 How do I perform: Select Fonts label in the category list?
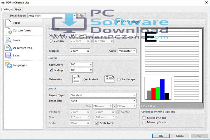click(16, 40)
